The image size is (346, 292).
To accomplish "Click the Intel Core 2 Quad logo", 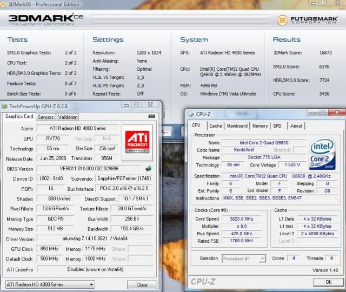I will (x=322, y=154).
